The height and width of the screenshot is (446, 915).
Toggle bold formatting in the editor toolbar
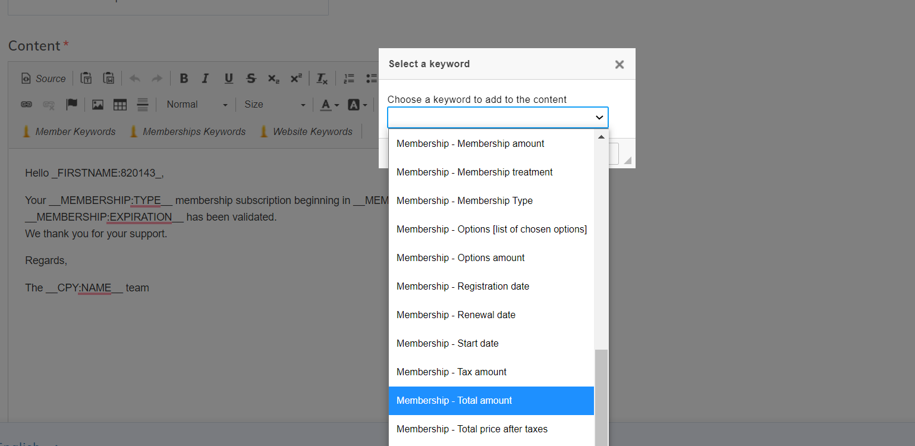pos(184,78)
